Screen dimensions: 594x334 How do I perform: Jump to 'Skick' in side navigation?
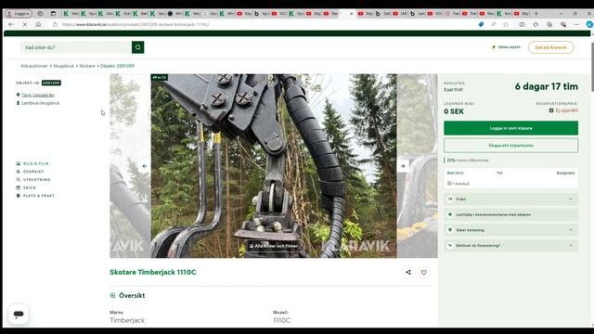[26, 187]
